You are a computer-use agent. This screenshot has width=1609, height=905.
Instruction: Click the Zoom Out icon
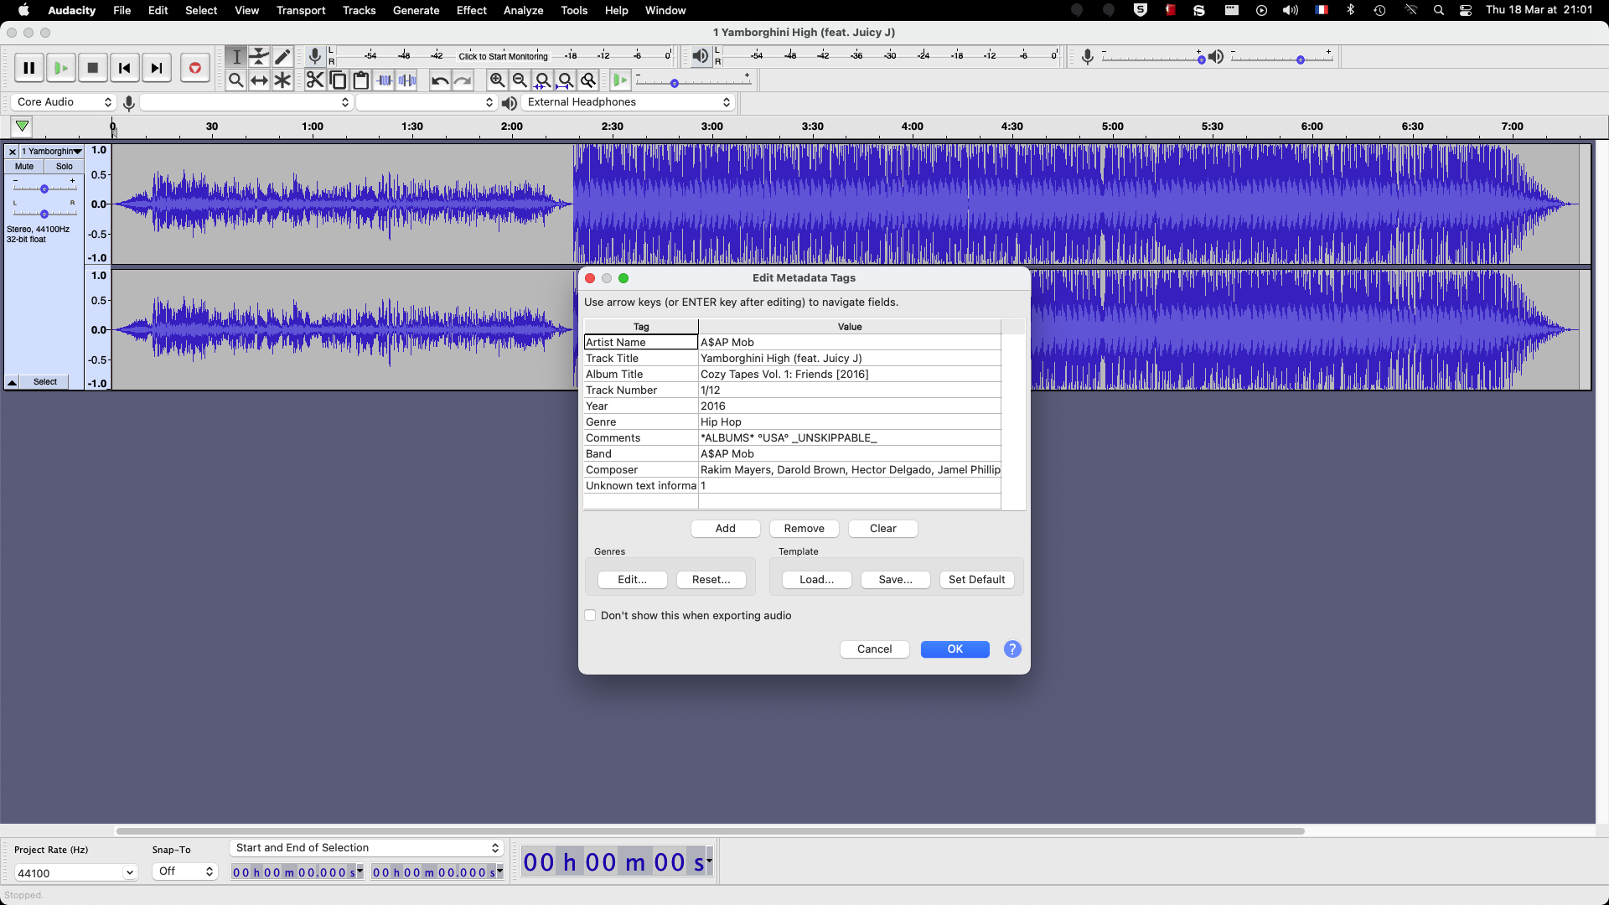click(520, 80)
